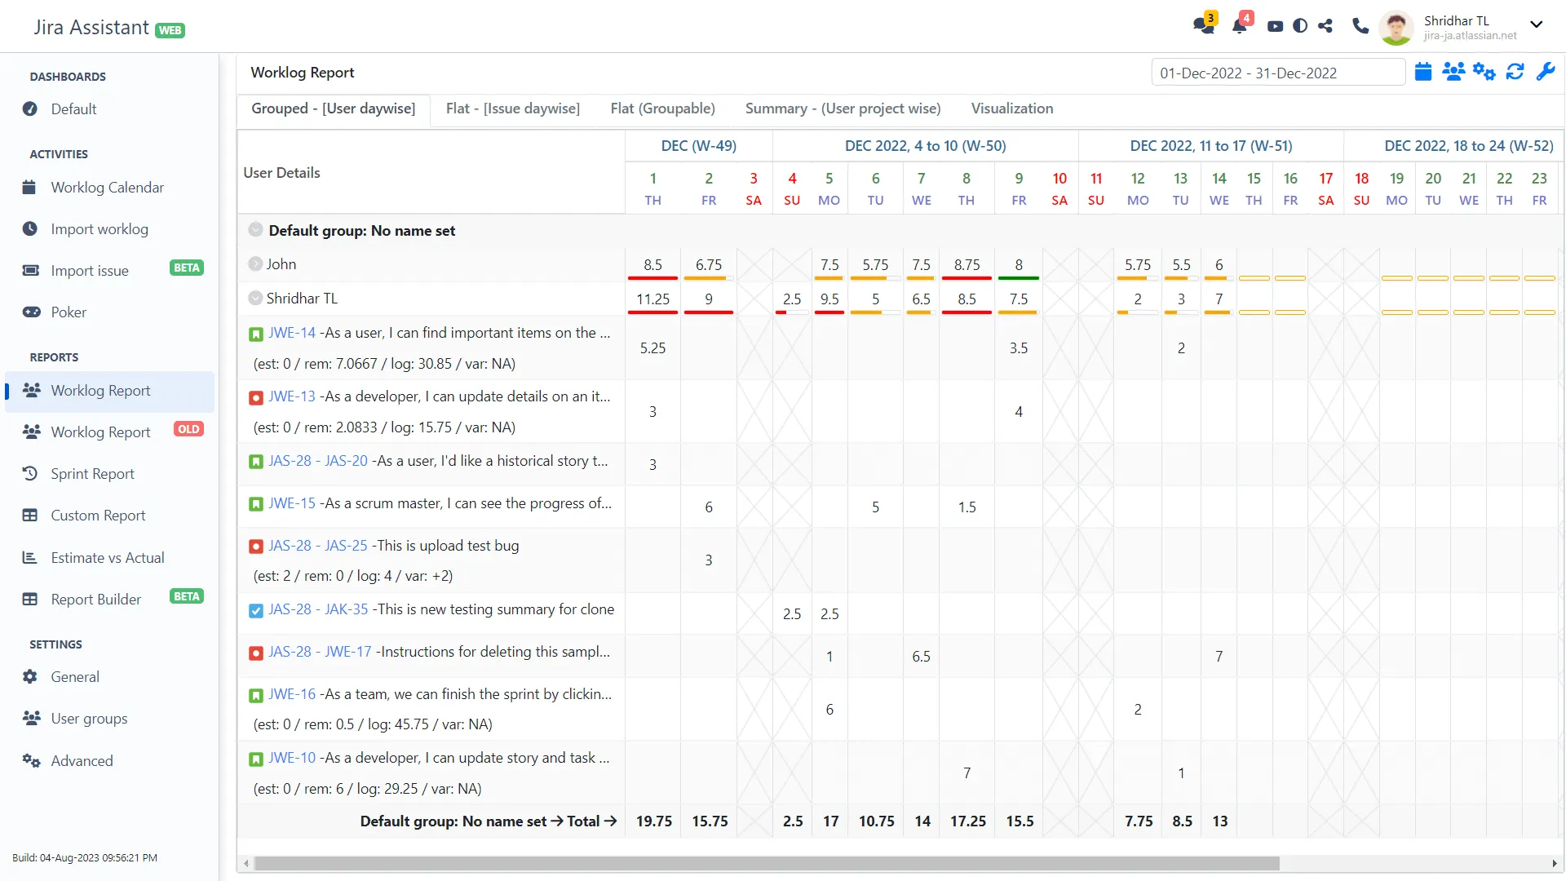Click the refresh report icon
This screenshot has height=881, width=1566.
[1515, 72]
